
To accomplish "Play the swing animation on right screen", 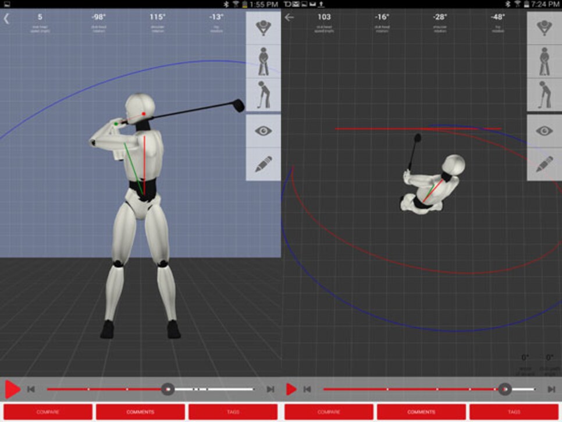I will 291,389.
